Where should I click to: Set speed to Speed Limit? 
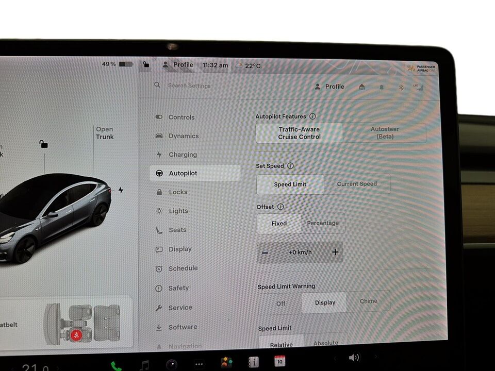pyautogui.click(x=290, y=184)
